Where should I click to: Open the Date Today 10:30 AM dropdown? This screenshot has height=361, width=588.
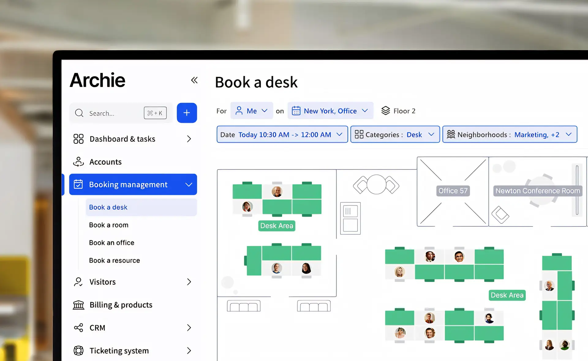(x=282, y=134)
